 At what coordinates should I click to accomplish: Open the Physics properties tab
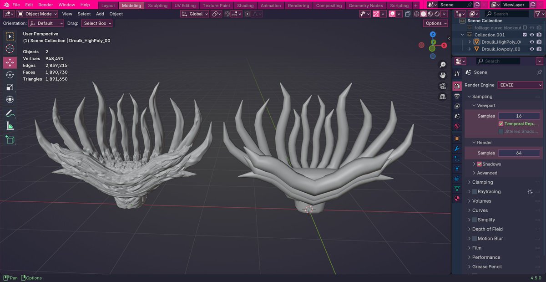457,168
